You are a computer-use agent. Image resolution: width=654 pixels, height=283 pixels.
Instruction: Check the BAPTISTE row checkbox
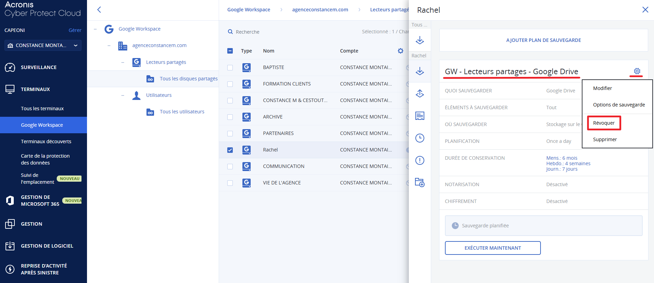(230, 68)
